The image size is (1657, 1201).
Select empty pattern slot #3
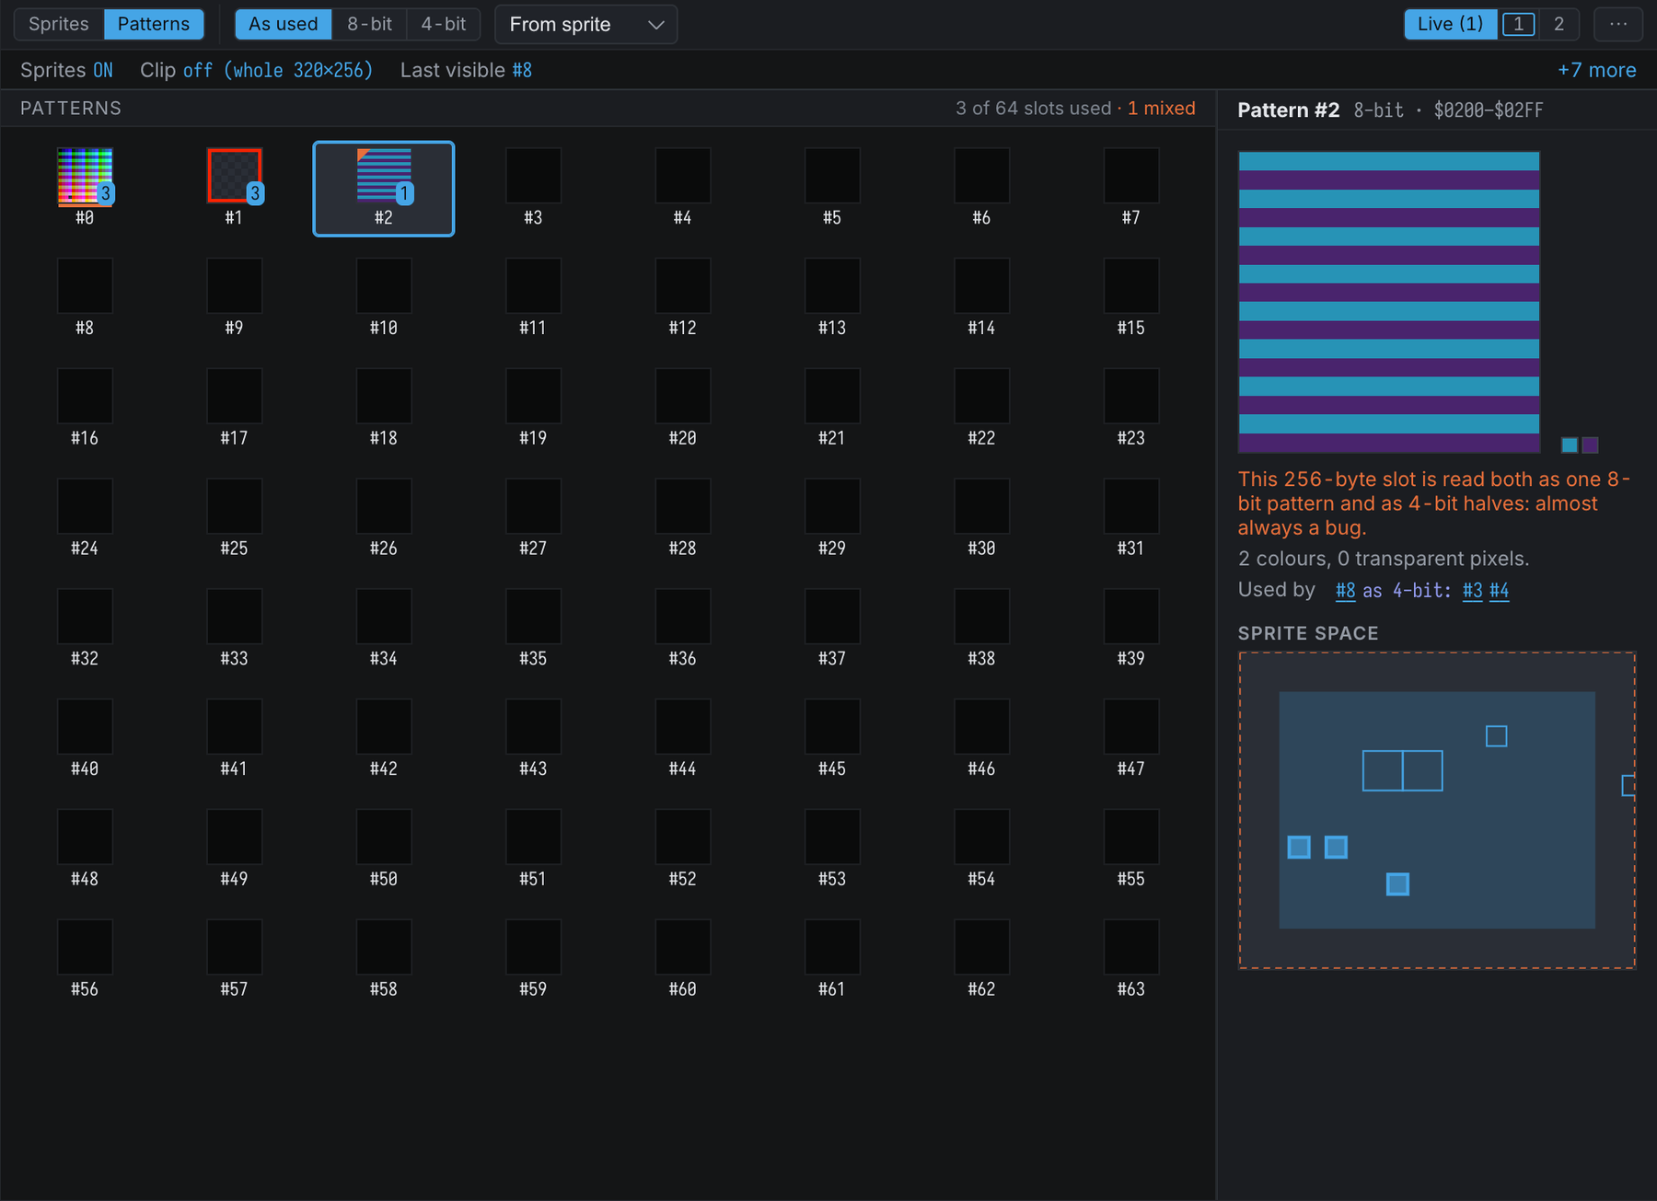tap(533, 177)
